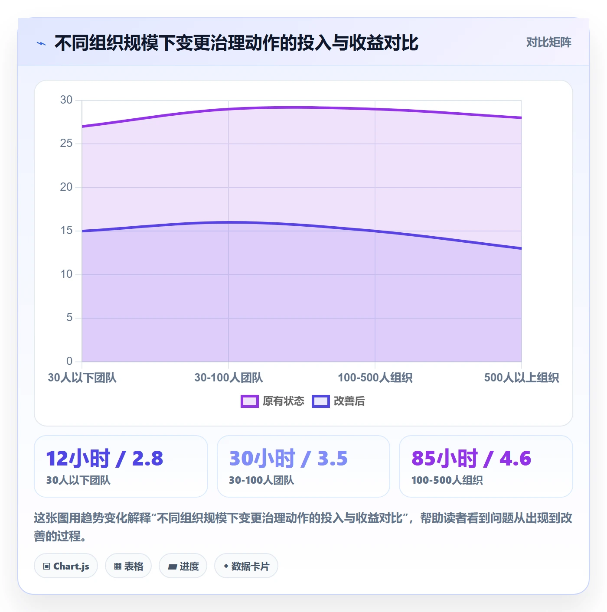Click the y-axis value 5
Screen dimensions: 607x612
69,318
